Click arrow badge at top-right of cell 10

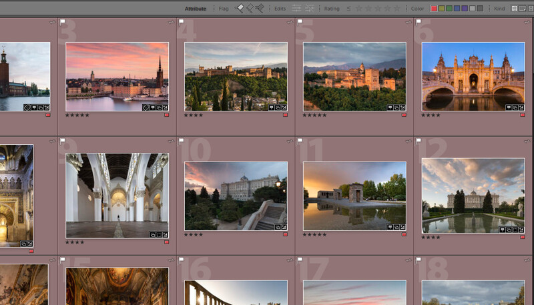[x=290, y=141]
